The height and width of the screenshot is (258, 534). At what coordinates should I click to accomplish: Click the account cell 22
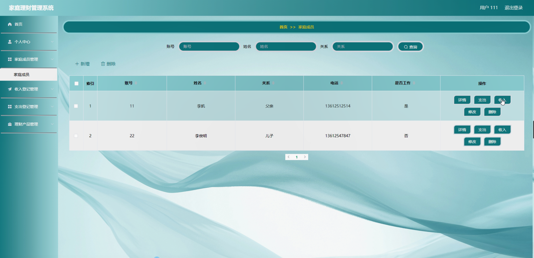pyautogui.click(x=132, y=136)
